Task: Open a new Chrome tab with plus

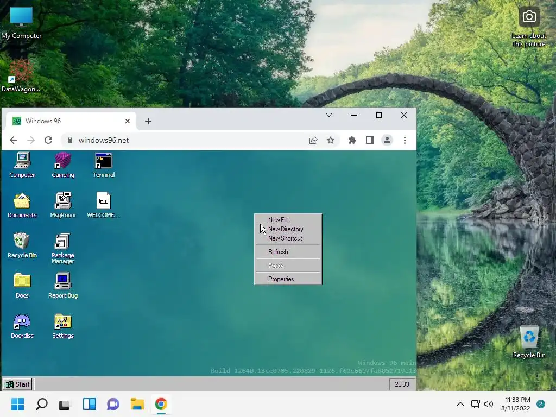Action: [148, 121]
